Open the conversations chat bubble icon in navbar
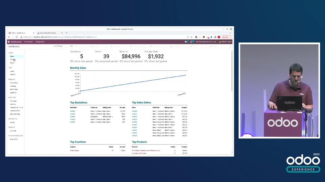The width and height of the screenshot is (325, 182). pyautogui.click(x=186, y=42)
